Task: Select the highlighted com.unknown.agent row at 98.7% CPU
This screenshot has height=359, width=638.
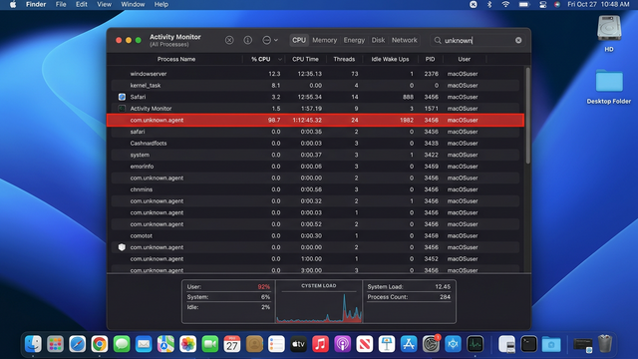Action: pos(315,120)
